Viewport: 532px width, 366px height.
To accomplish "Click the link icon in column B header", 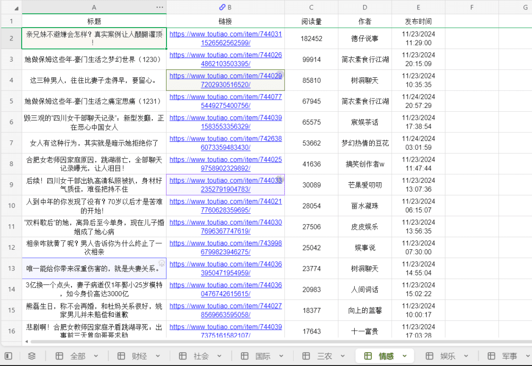I will pyautogui.click(x=222, y=7).
